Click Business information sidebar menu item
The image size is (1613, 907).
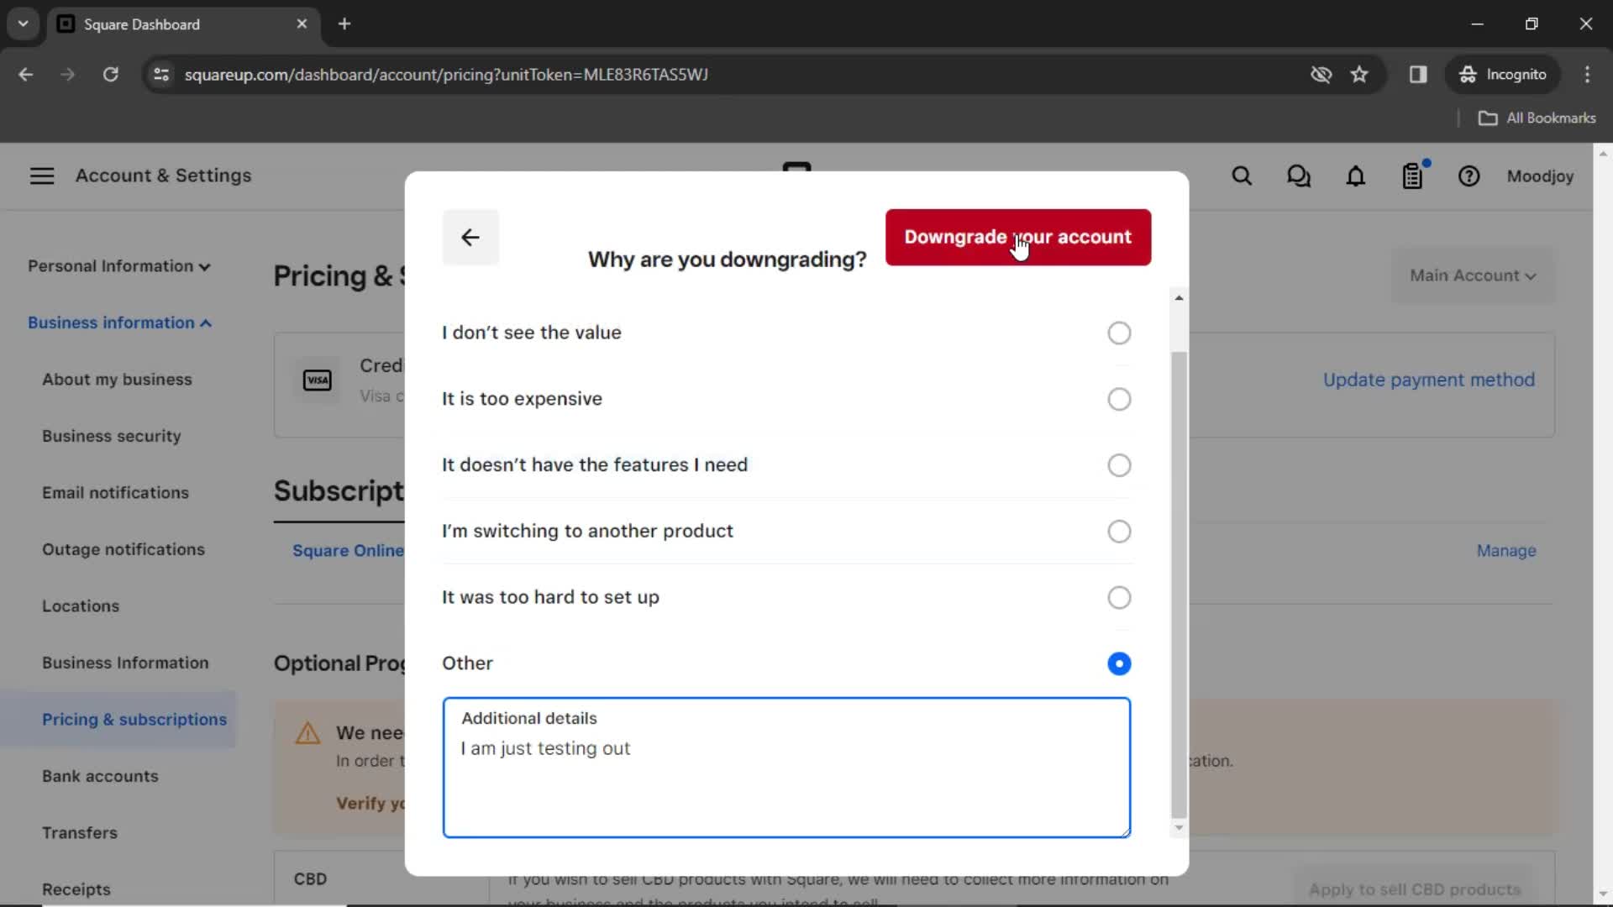click(118, 322)
